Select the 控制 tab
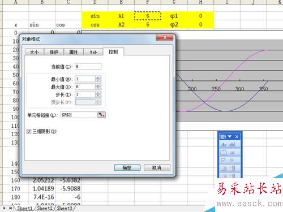This screenshot has width=283, height=212. pyautogui.click(x=113, y=51)
